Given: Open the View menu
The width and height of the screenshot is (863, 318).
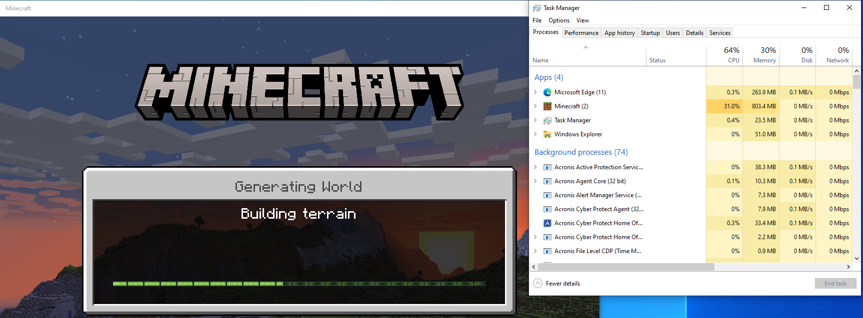Looking at the screenshot, I should pyautogui.click(x=582, y=20).
